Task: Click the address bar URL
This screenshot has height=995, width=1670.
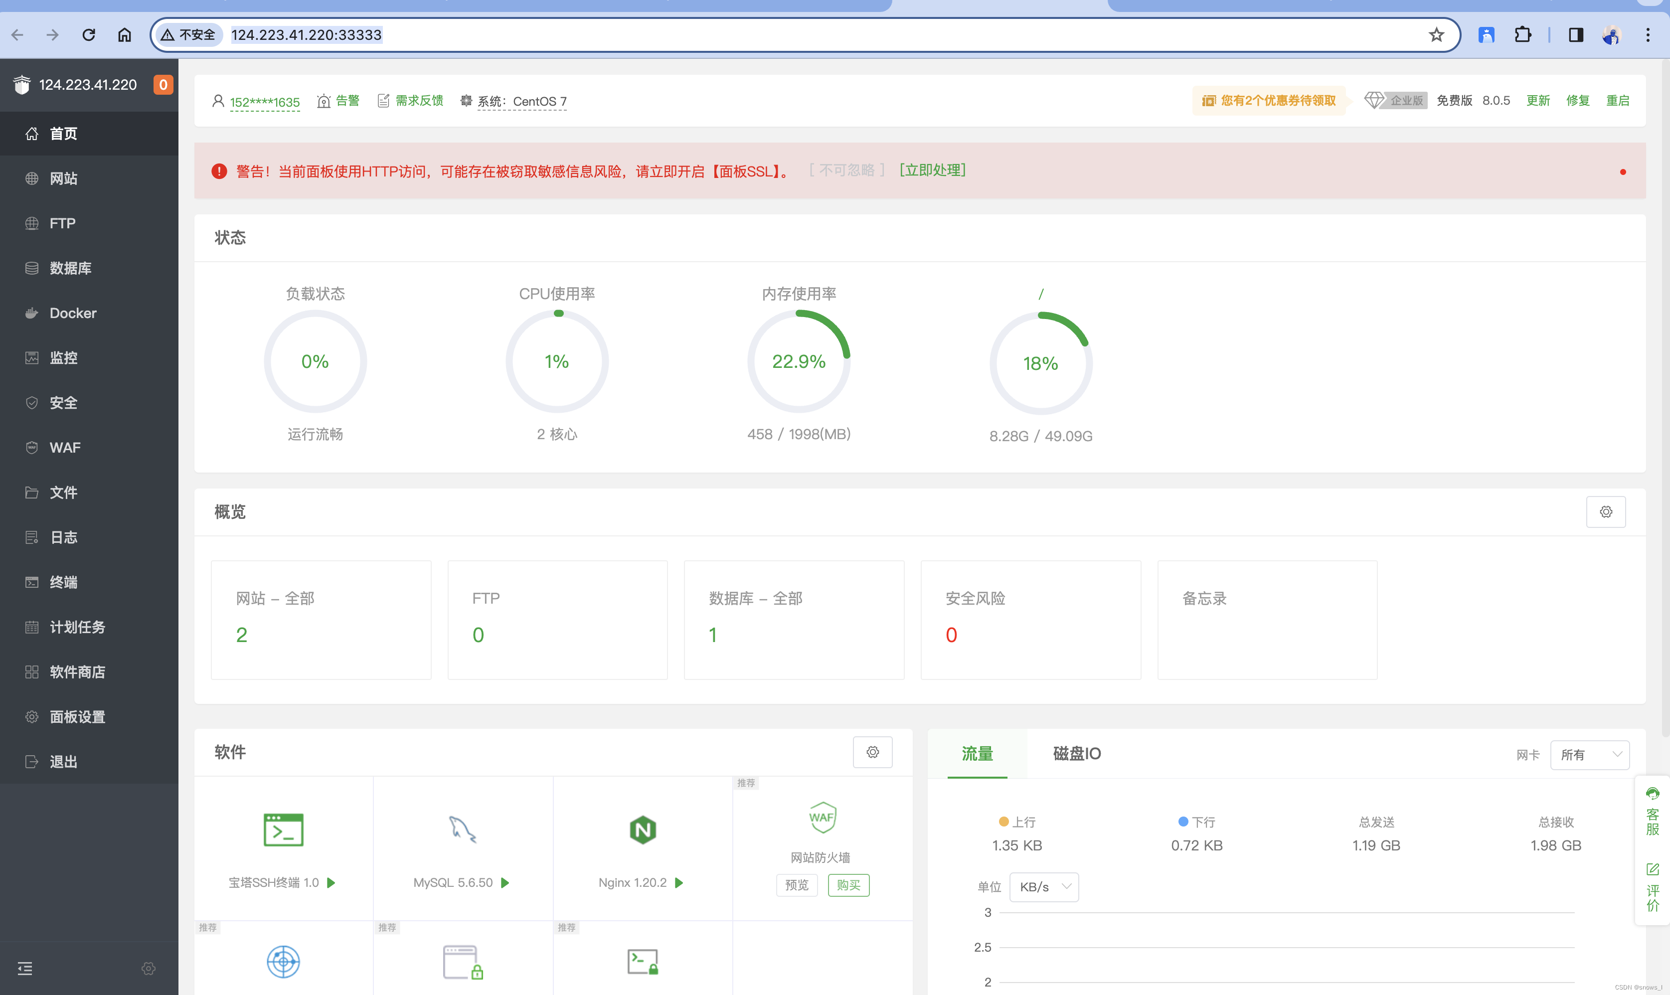Action: pos(307,35)
